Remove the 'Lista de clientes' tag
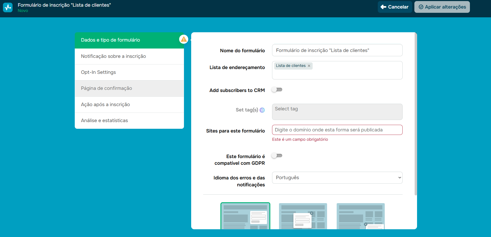The width and height of the screenshot is (491, 237). point(309,66)
